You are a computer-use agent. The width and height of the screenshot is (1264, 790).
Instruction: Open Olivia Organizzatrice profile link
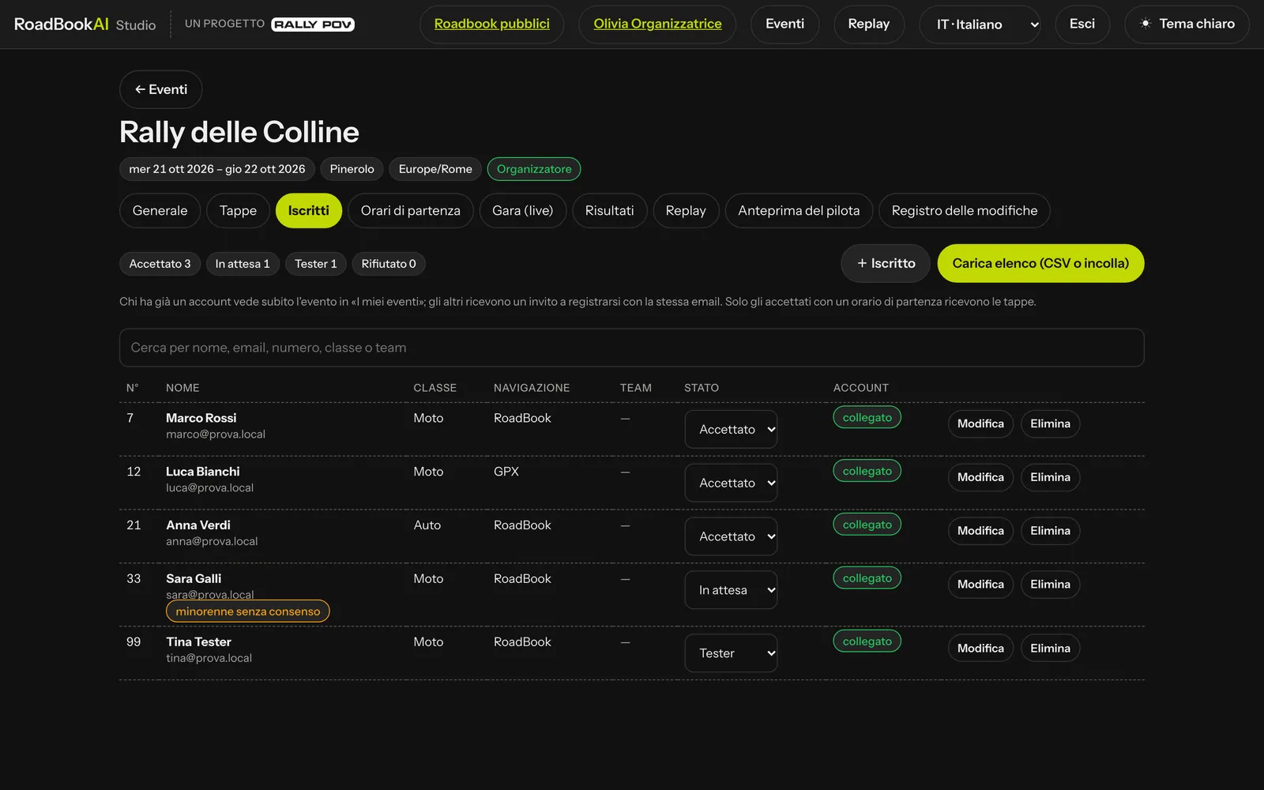657,24
